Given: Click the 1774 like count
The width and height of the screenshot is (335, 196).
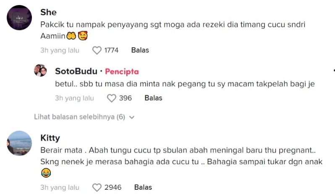Looking at the screenshot, I should [x=111, y=51].
